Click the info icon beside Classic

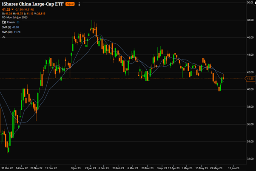click(18, 22)
